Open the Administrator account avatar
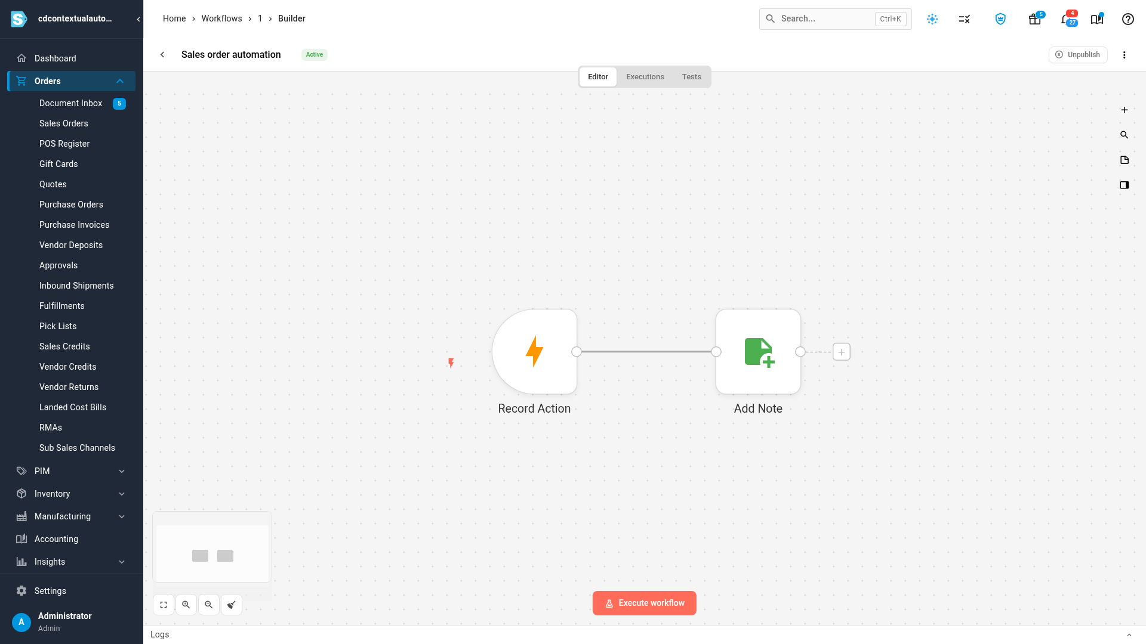This screenshot has height=644, width=1146. click(21, 622)
